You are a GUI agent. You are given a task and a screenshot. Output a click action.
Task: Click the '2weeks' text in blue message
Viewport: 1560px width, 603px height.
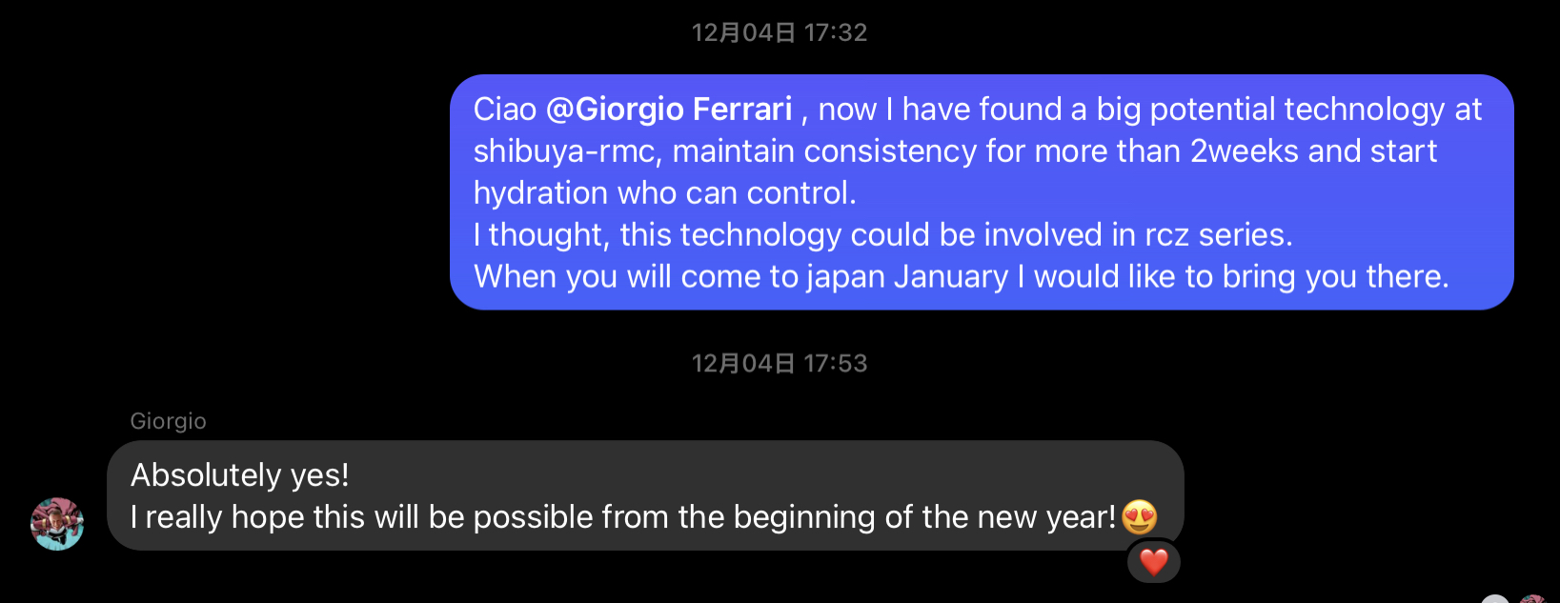point(1245,151)
